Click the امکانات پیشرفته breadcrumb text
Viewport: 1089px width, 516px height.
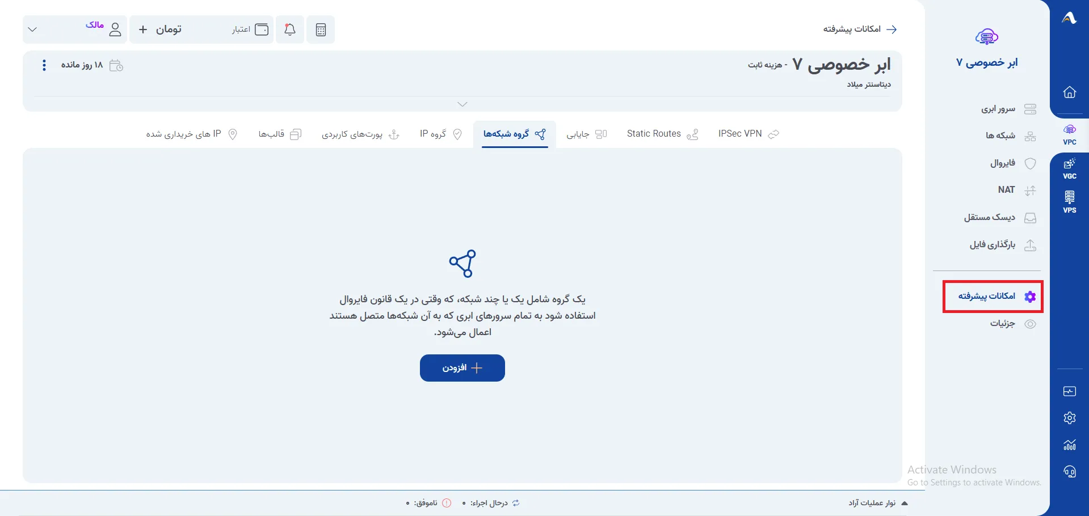pyautogui.click(x=852, y=29)
